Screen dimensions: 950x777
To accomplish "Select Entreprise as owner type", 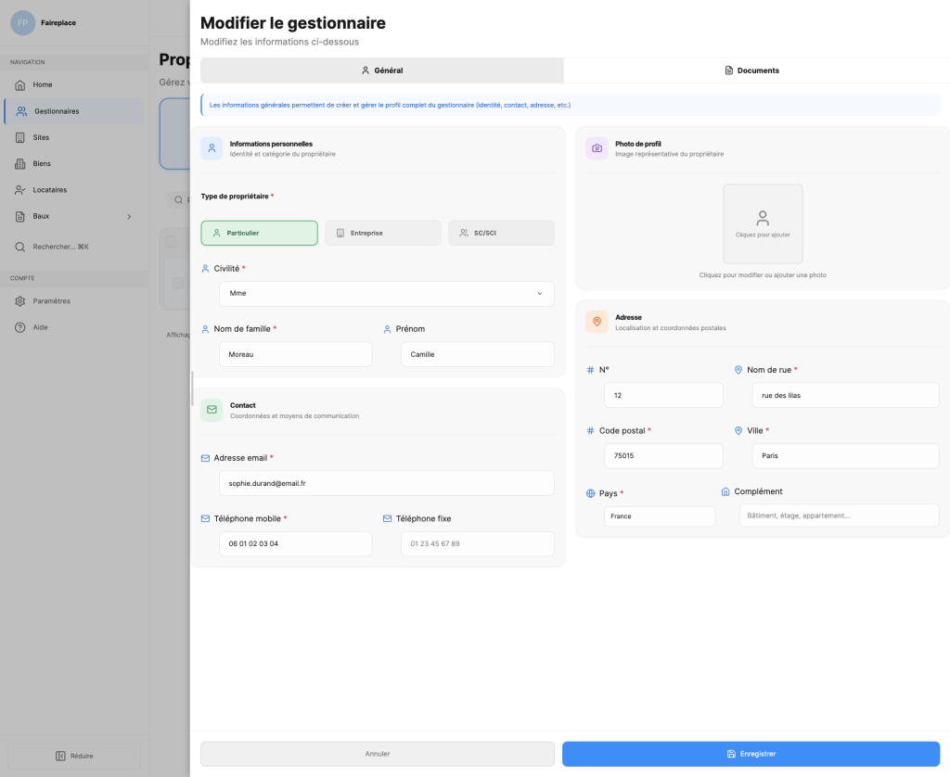I will tap(382, 233).
